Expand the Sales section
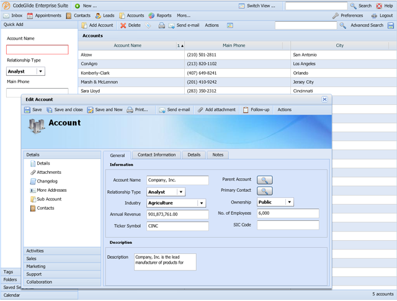Image resolution: width=397 pixels, height=301 pixels. tap(62, 259)
